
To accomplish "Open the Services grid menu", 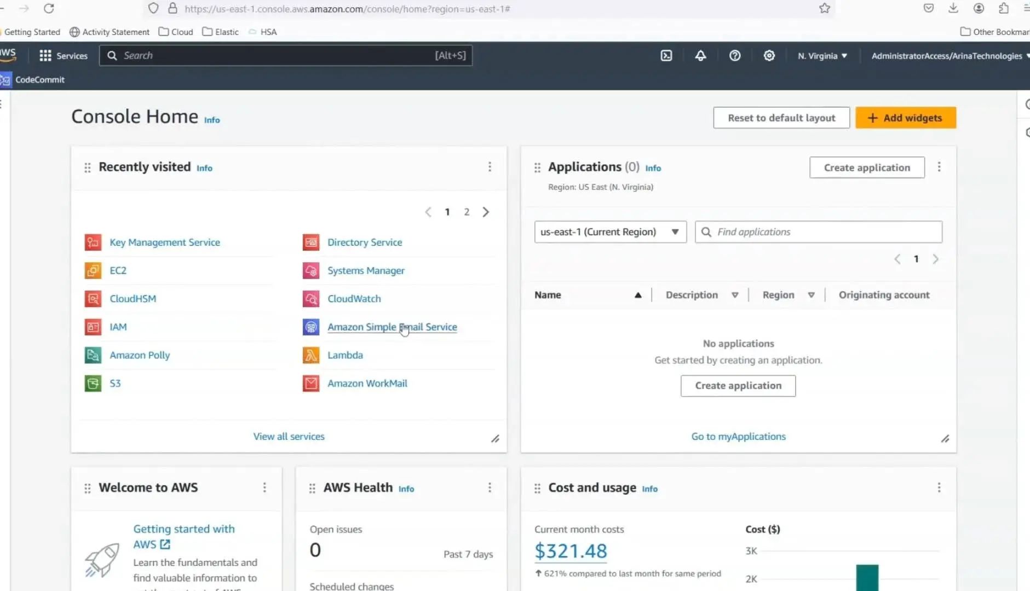I will click(63, 56).
